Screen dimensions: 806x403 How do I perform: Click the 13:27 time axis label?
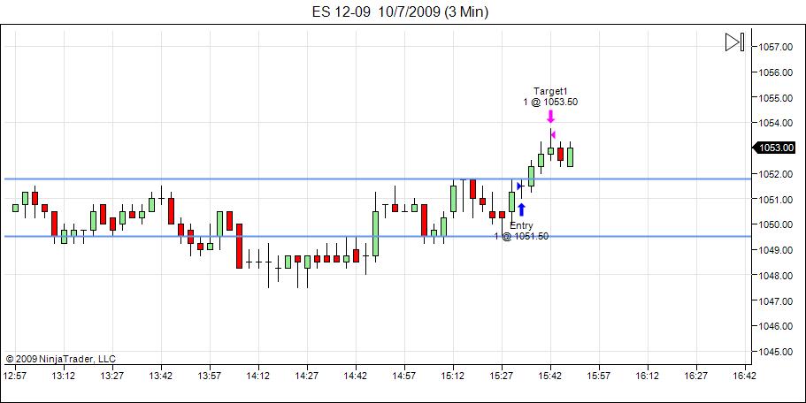pos(112,376)
